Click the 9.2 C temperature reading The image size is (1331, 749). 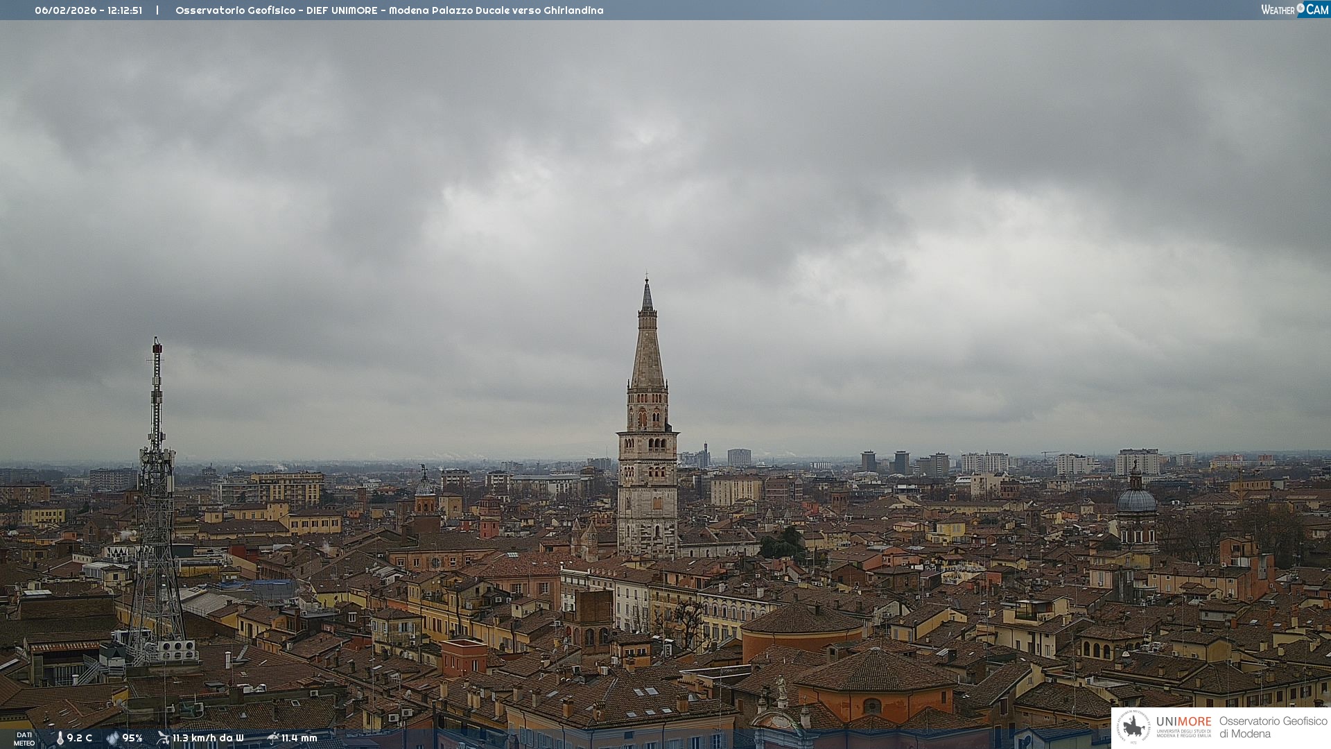click(x=80, y=738)
